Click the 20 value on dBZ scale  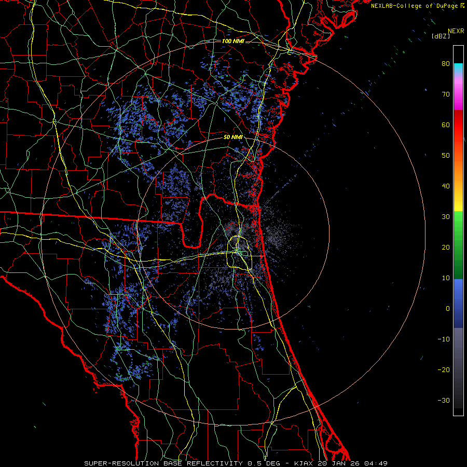[x=446, y=248]
